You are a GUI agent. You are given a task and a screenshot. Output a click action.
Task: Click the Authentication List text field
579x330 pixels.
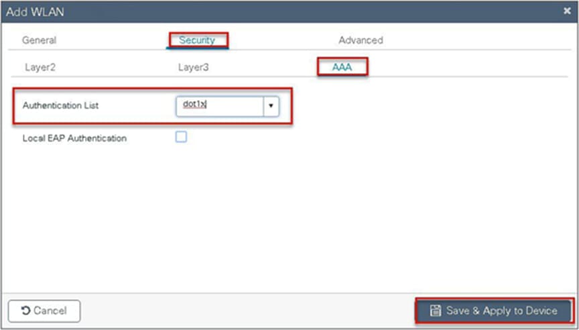(x=220, y=107)
